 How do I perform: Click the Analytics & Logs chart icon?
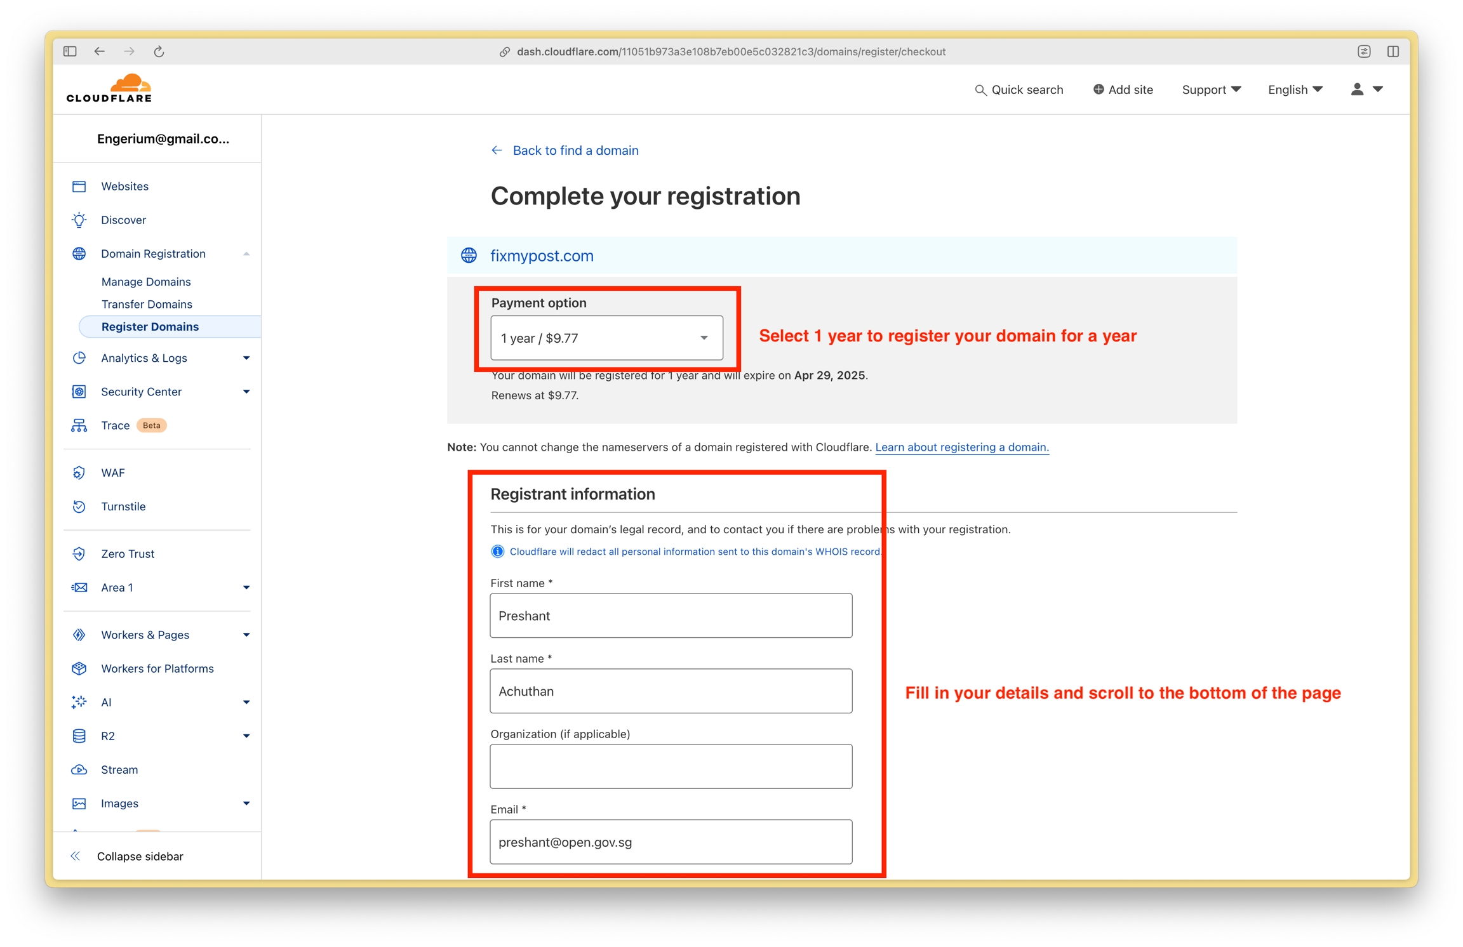pyautogui.click(x=79, y=358)
